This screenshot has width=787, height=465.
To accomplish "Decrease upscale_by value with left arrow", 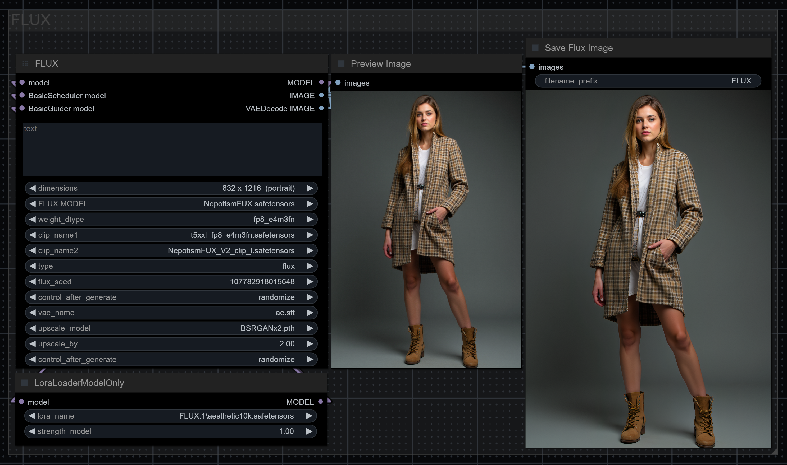I will click(32, 344).
